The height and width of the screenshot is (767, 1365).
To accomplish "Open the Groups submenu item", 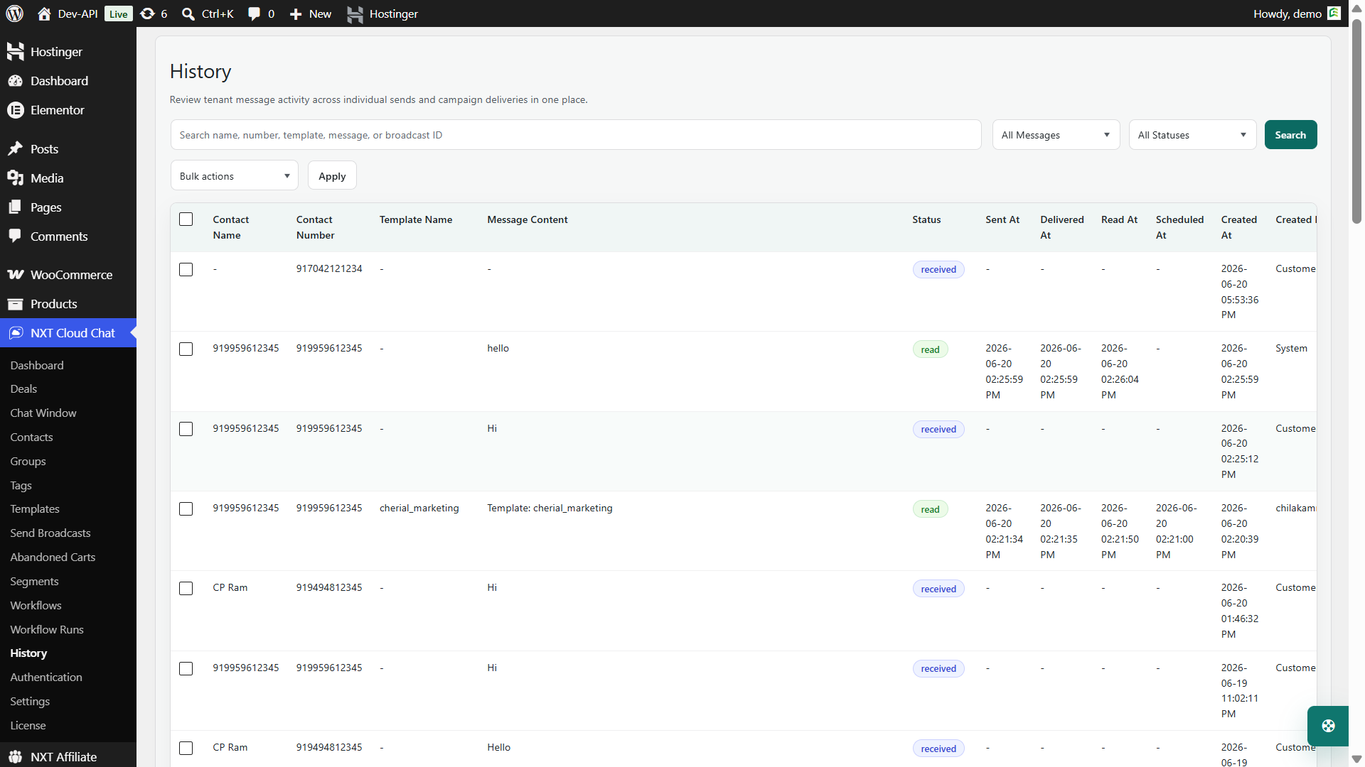I will (x=28, y=462).
